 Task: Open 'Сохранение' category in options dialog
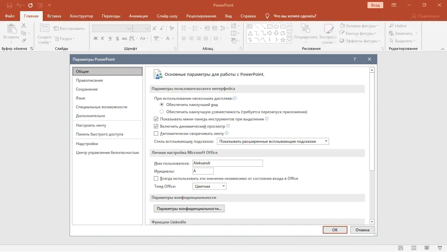[x=107, y=89]
